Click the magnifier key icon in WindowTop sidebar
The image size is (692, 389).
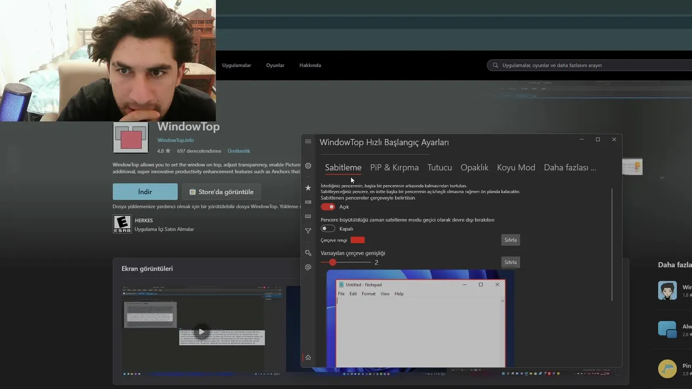pyautogui.click(x=308, y=253)
